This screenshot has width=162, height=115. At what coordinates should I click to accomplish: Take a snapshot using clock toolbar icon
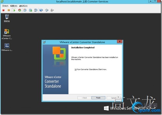tap(25, 10)
